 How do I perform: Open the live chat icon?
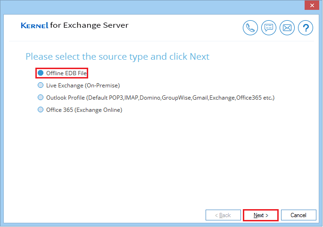pyautogui.click(x=269, y=28)
